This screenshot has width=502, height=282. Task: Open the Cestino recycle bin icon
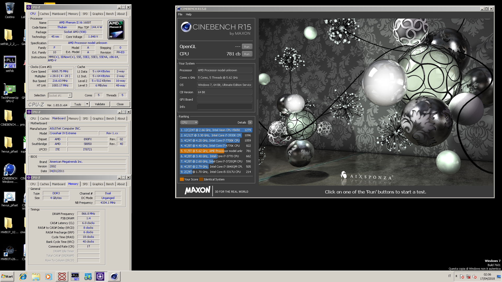point(10,10)
